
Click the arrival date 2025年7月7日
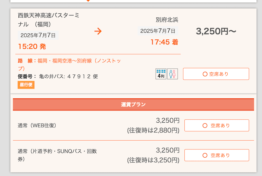[x=158, y=31]
